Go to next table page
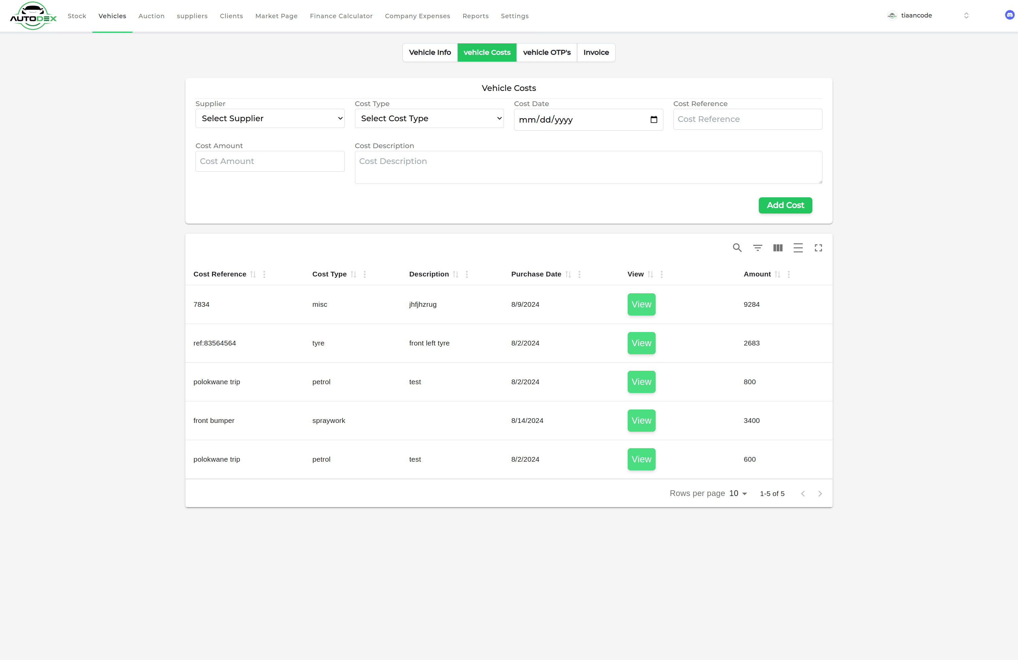 pyautogui.click(x=820, y=493)
